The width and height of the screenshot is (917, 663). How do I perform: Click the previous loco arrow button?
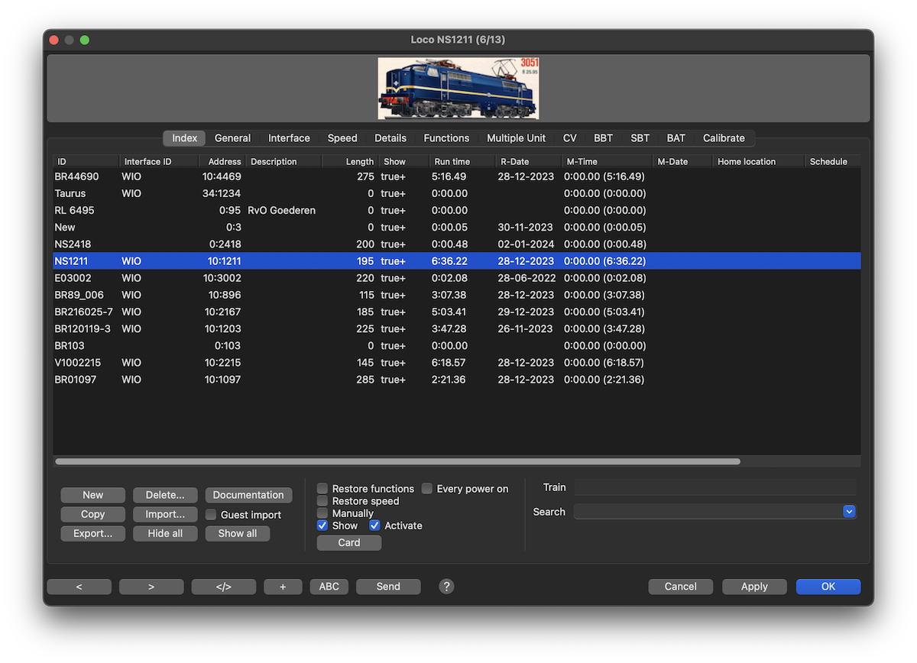[x=79, y=587]
